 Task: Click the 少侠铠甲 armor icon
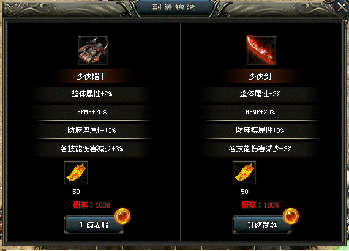(x=93, y=50)
